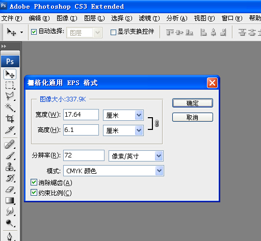Click distribute top edges icon
The height and width of the screenshot is (241, 261).
click(242, 32)
